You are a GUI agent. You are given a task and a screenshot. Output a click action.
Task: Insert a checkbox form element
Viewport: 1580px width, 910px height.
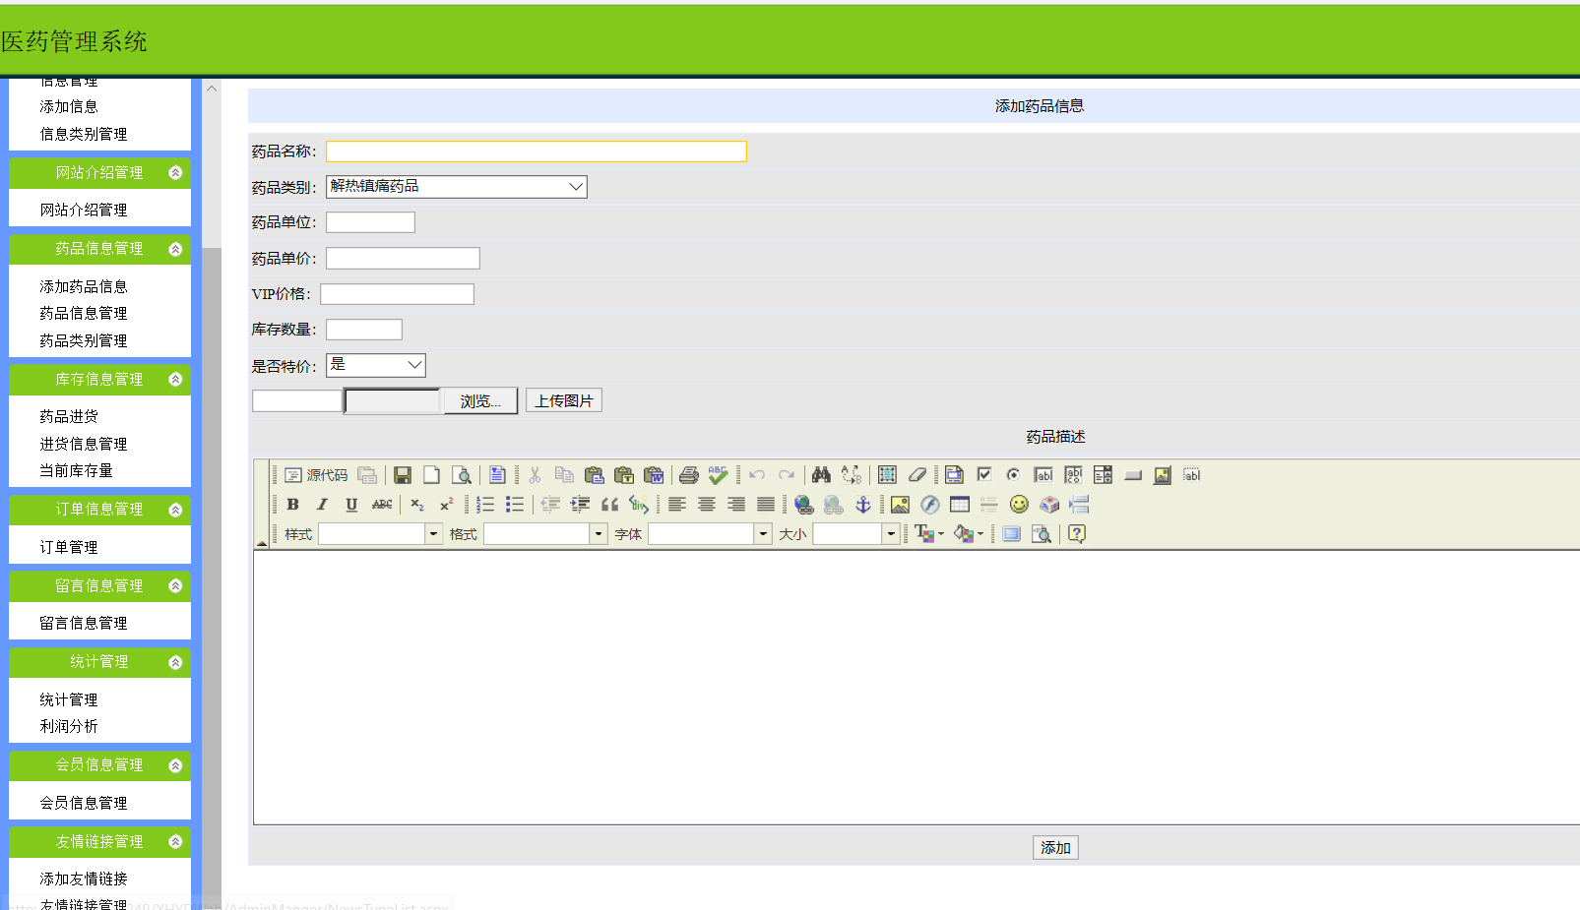pyautogui.click(x=983, y=475)
